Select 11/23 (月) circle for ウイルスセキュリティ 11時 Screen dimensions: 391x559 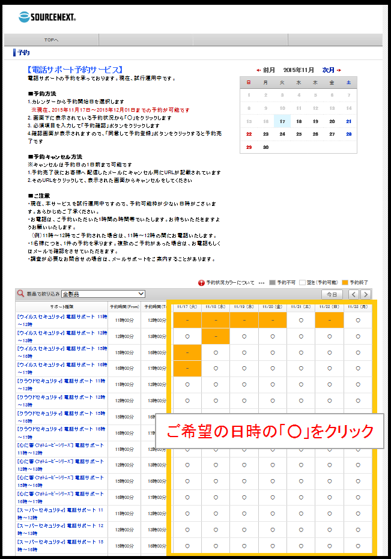pos(358,321)
